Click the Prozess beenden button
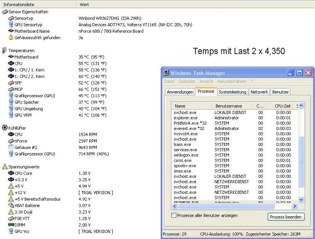315x239 pixels. [286, 217]
